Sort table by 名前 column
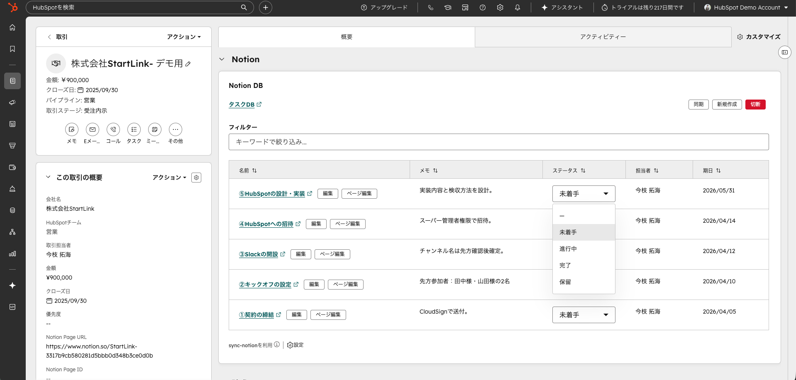796x380 pixels. point(248,171)
